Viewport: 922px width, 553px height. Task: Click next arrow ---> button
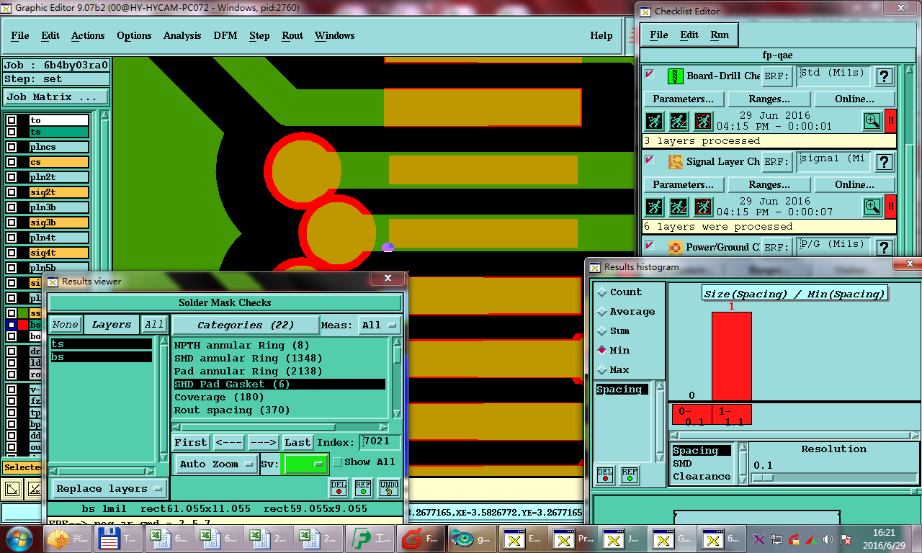263,442
